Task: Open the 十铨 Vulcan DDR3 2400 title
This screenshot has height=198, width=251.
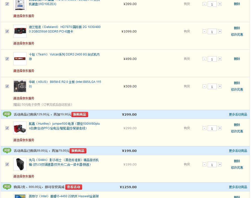Action: (64, 57)
